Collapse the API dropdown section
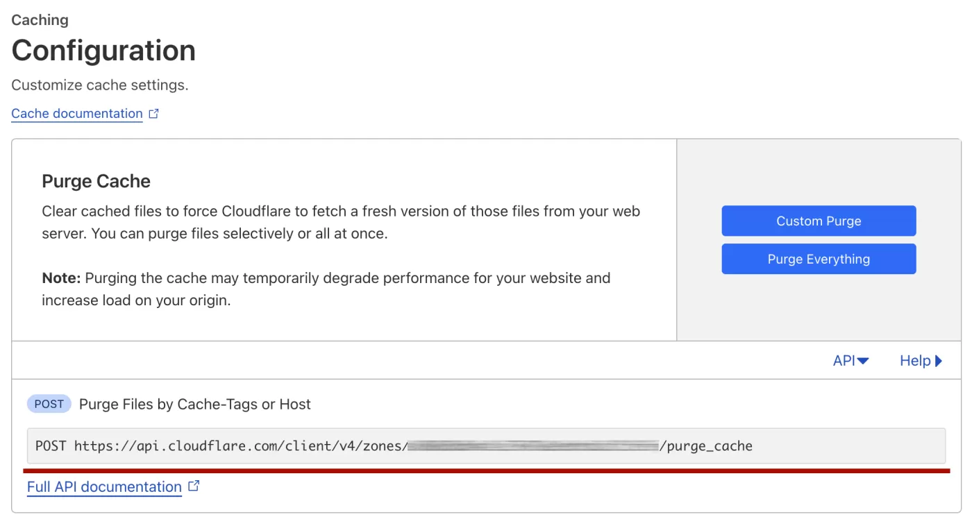Image resolution: width=972 pixels, height=528 pixels. [850, 361]
